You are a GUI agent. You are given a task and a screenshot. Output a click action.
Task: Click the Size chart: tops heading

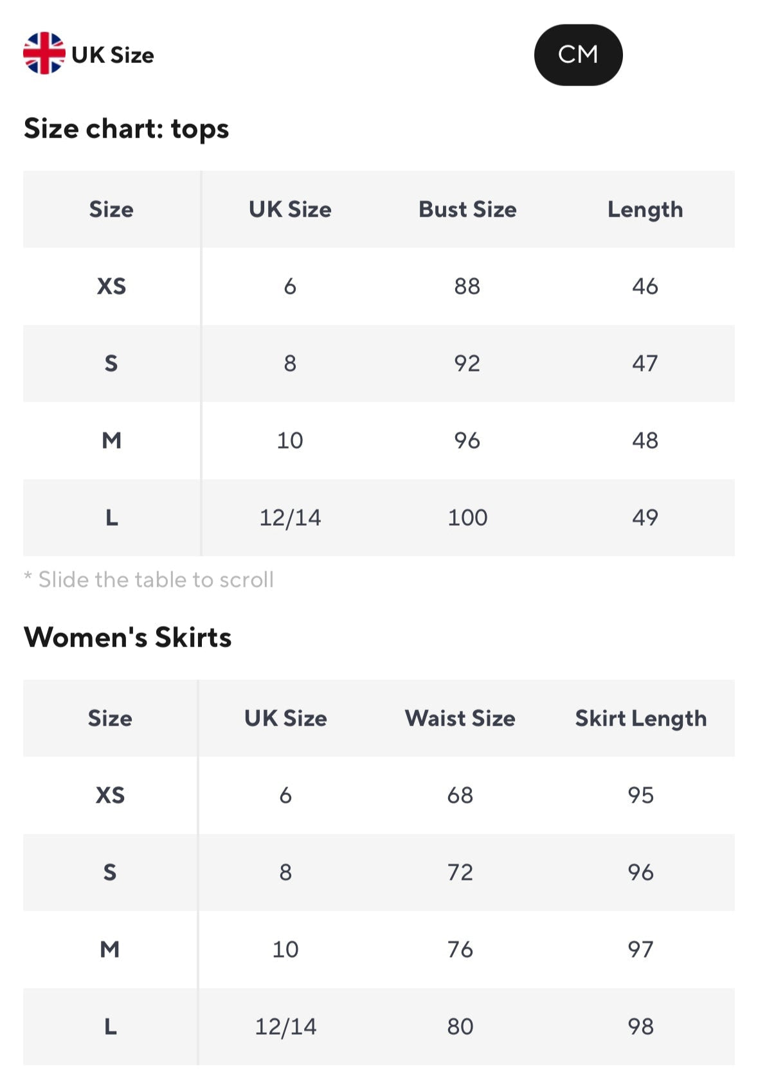pyautogui.click(x=126, y=129)
